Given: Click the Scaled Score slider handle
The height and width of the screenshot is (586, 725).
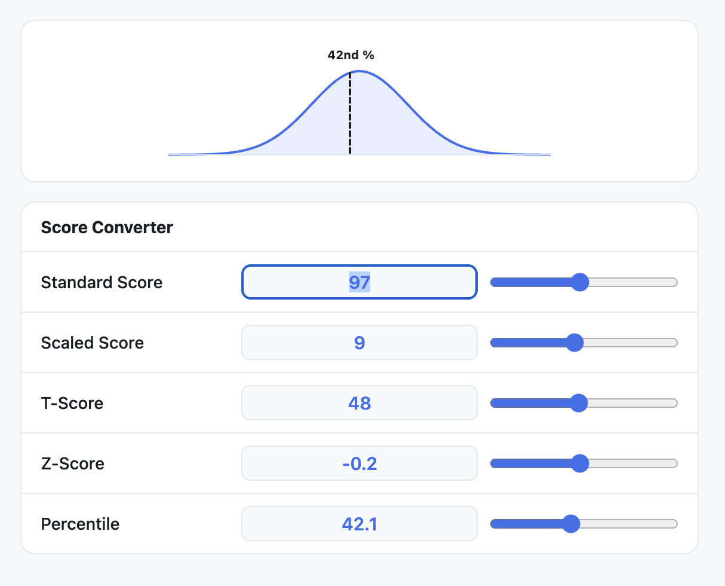Looking at the screenshot, I should coord(576,342).
